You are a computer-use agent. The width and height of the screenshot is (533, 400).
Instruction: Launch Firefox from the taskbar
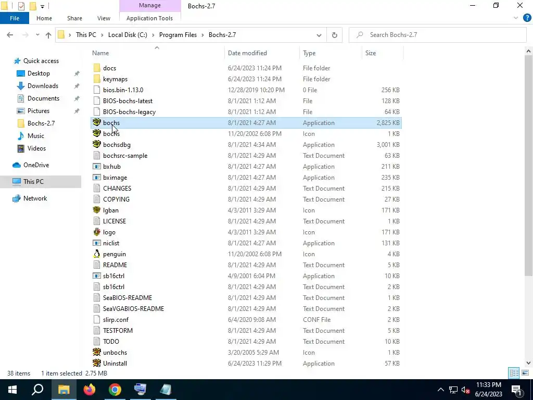coord(90,390)
